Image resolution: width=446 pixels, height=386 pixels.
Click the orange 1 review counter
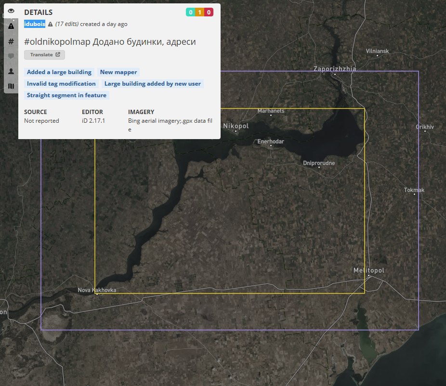tap(200, 12)
